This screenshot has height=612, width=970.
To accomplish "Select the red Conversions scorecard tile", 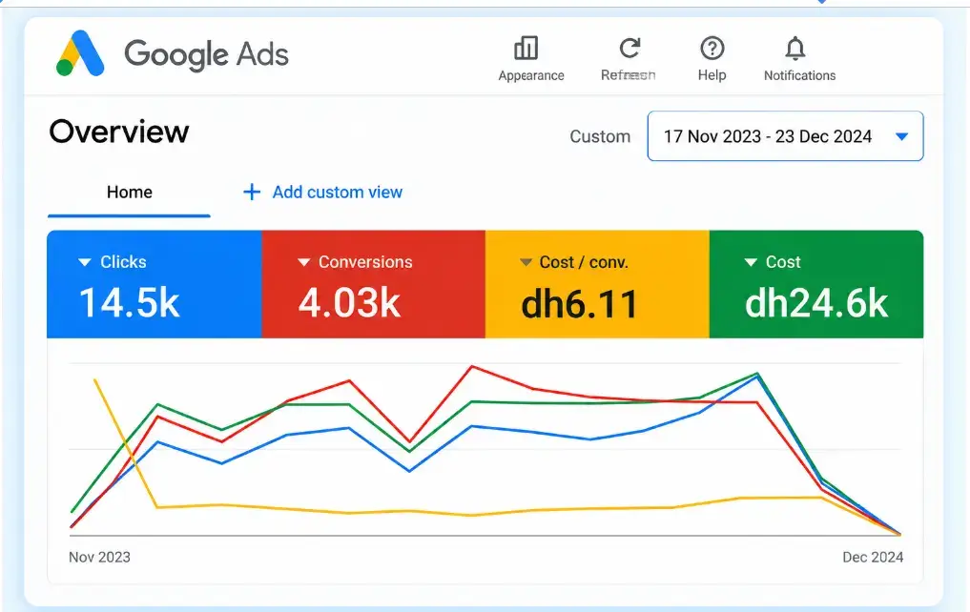I will [374, 284].
